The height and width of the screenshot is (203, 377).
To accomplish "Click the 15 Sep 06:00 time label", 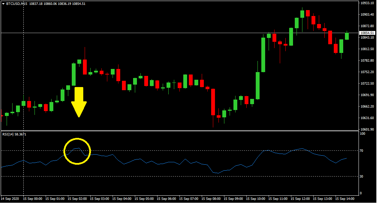I will coord(167,199).
